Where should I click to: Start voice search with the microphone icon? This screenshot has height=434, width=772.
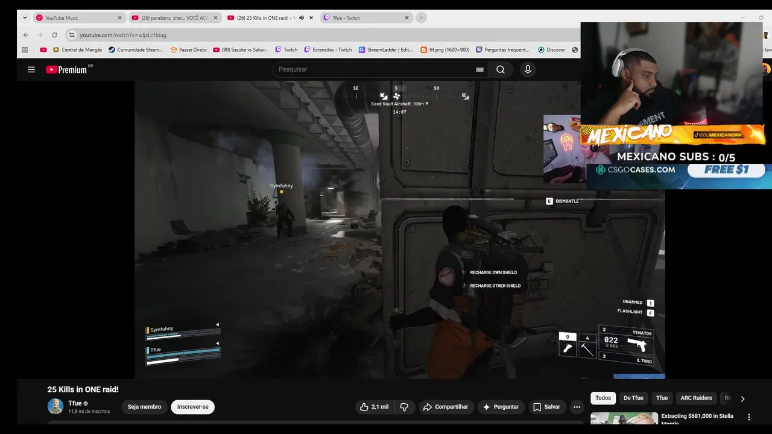pos(528,69)
